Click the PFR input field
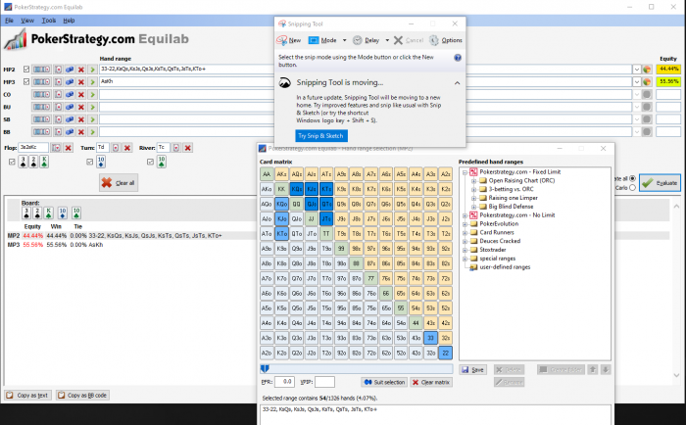 [284, 382]
